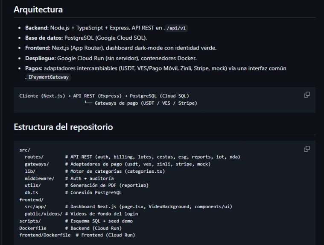Click the bold 'Despliegue:' label
Screen dimensions: 324x245
tap(41, 58)
